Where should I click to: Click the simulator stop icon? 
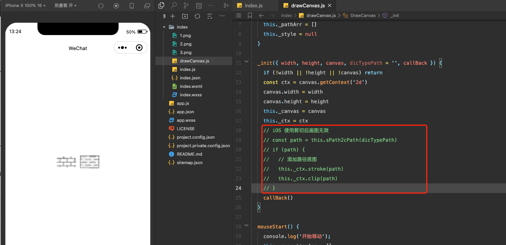point(116,6)
